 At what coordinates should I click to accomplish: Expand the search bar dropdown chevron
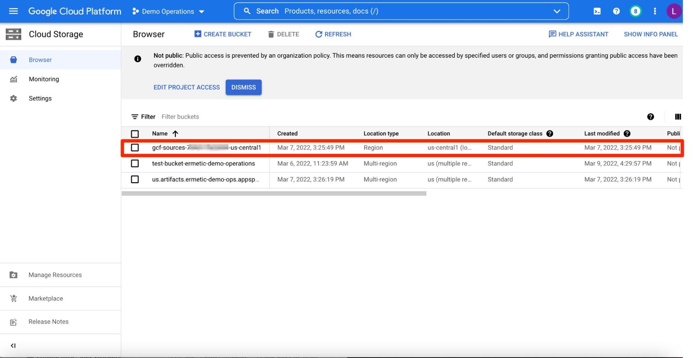(557, 11)
